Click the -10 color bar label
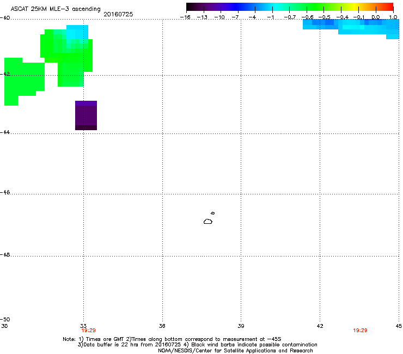The height and width of the screenshot is (354, 403). [x=219, y=17]
